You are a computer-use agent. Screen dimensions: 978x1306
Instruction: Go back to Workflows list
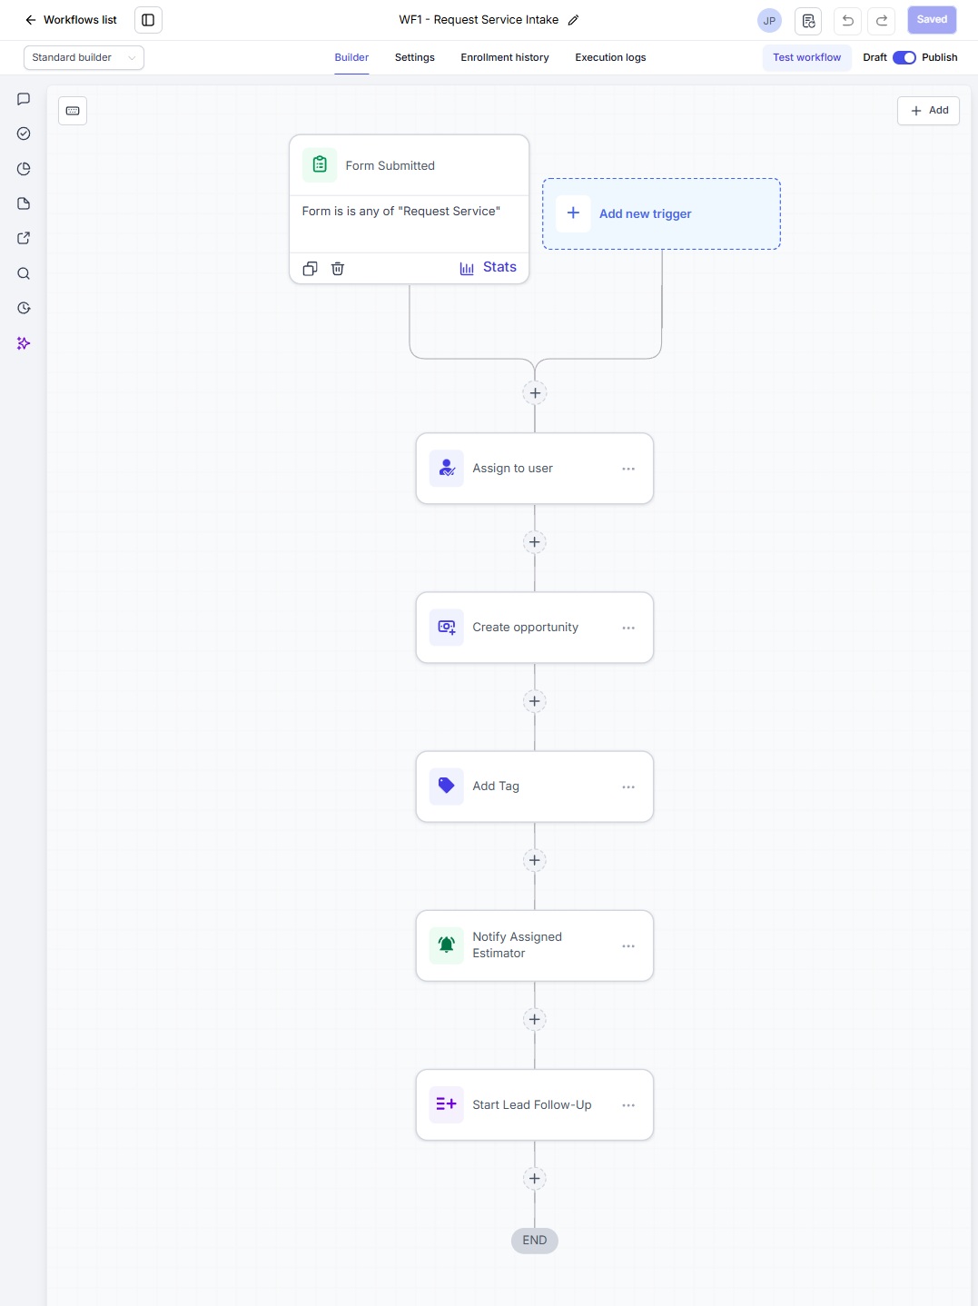(x=71, y=20)
